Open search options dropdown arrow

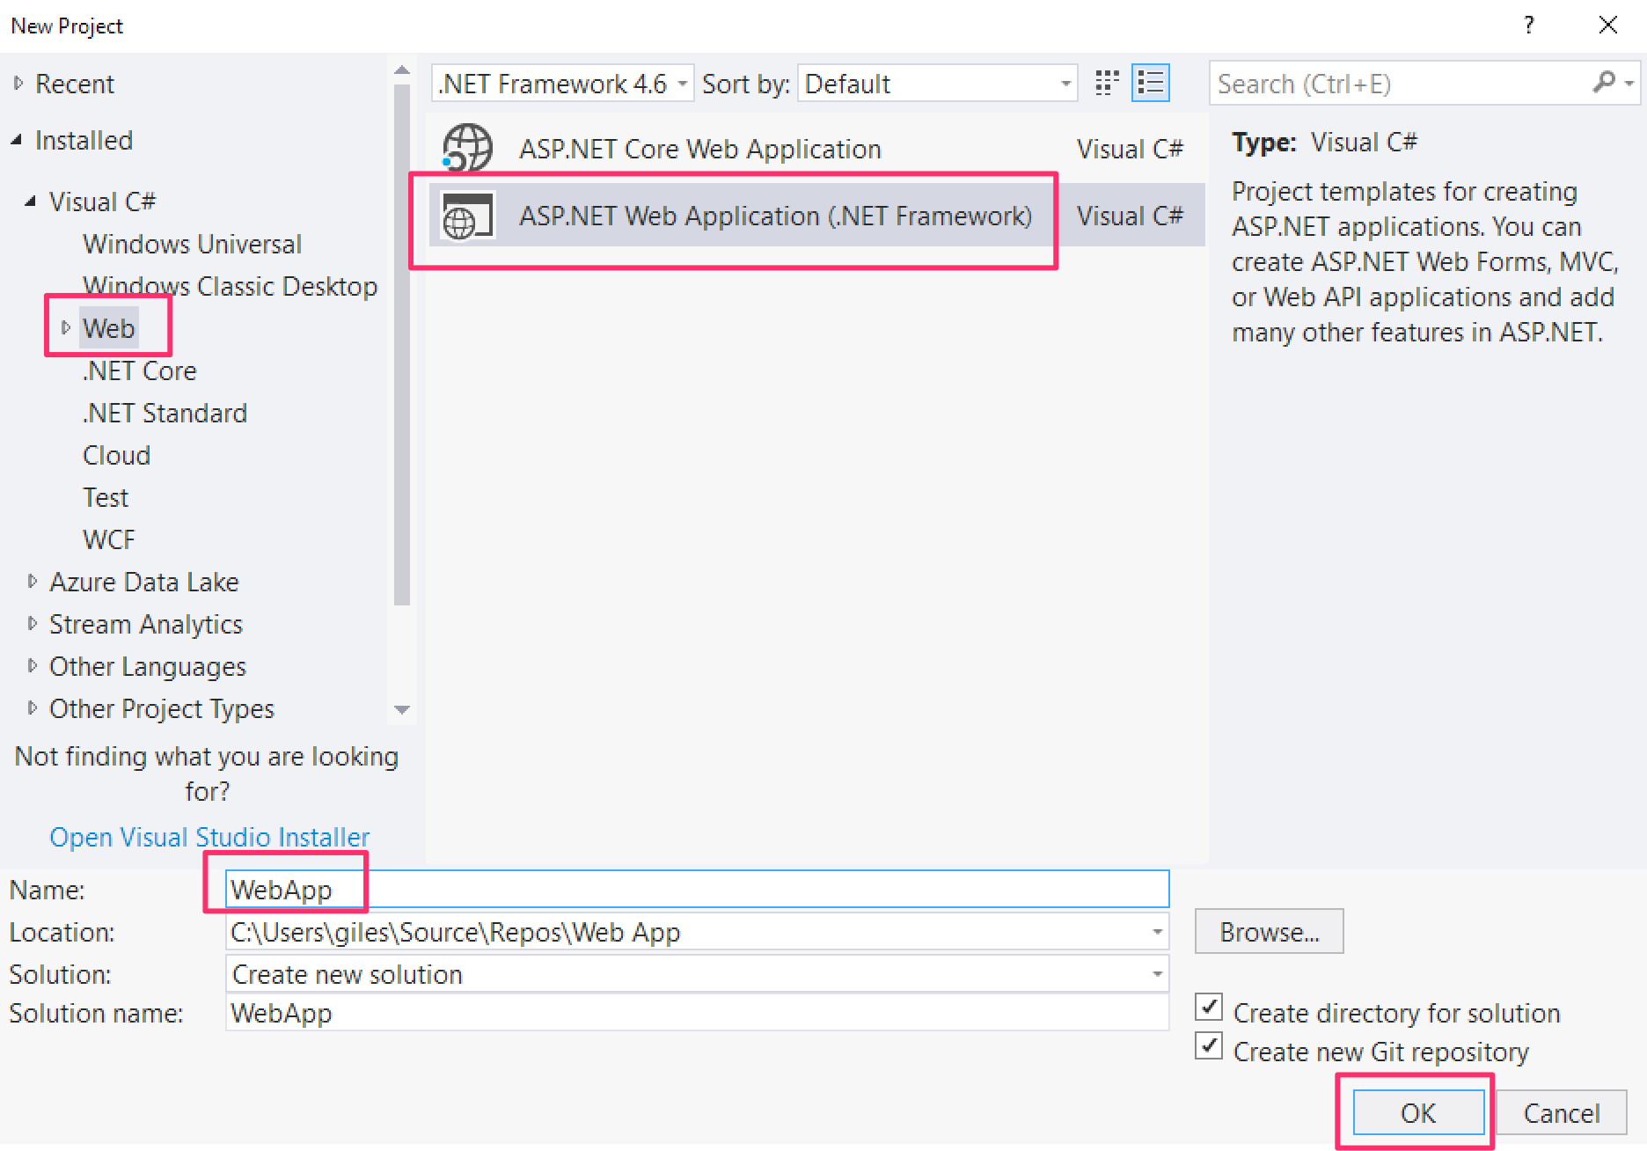click(1629, 84)
